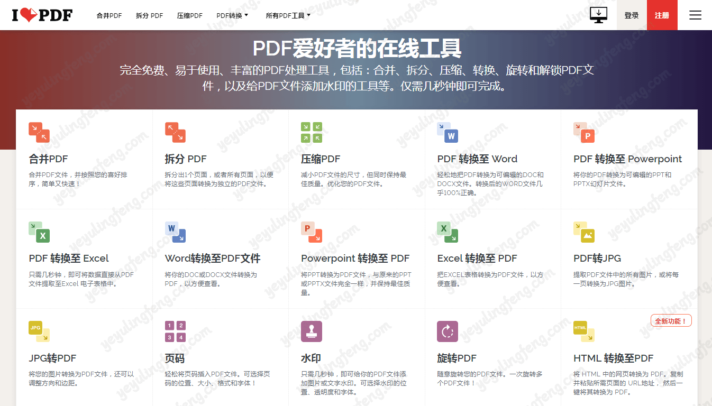Open the desktop download icon
Viewport: 712px width, 406px height.
point(598,15)
